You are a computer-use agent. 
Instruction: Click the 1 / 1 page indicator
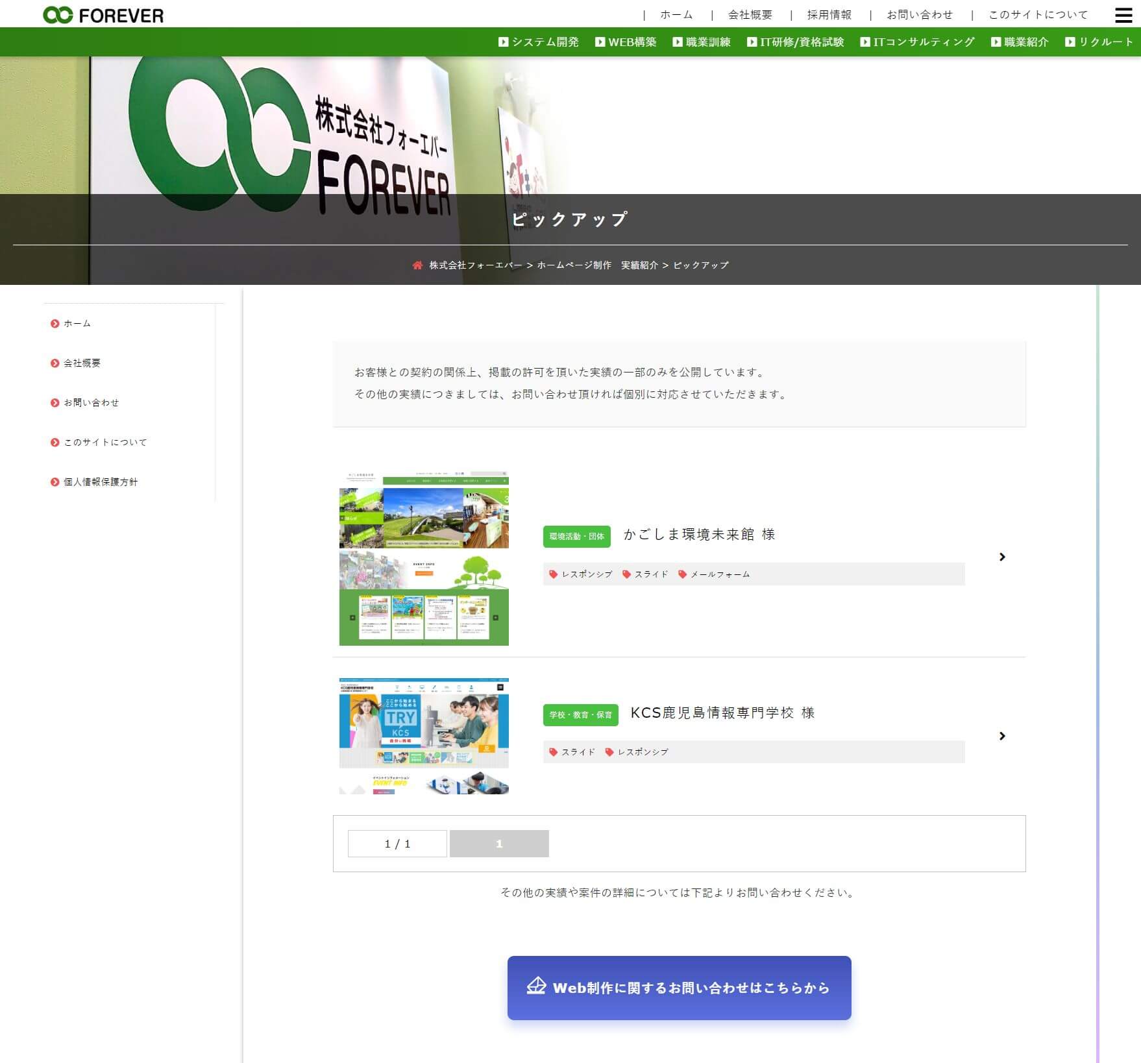pyautogui.click(x=397, y=844)
